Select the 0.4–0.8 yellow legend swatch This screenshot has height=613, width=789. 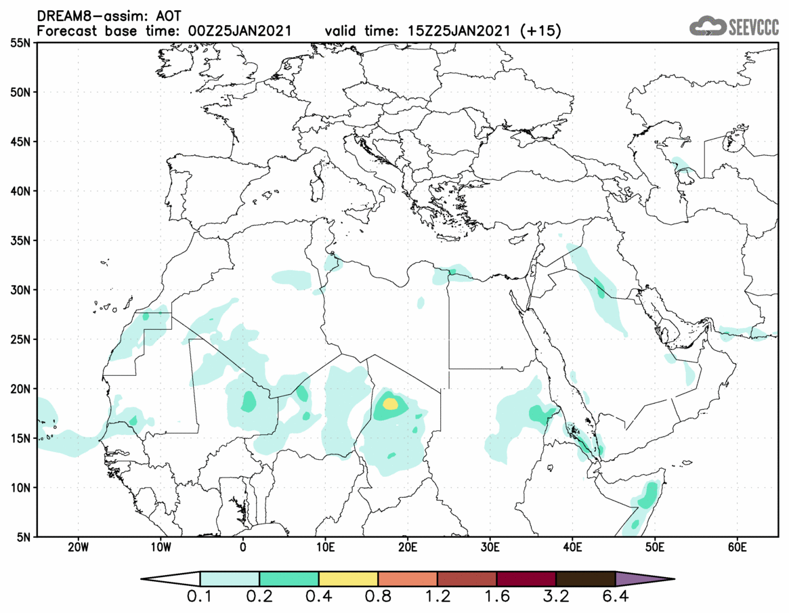point(348,578)
